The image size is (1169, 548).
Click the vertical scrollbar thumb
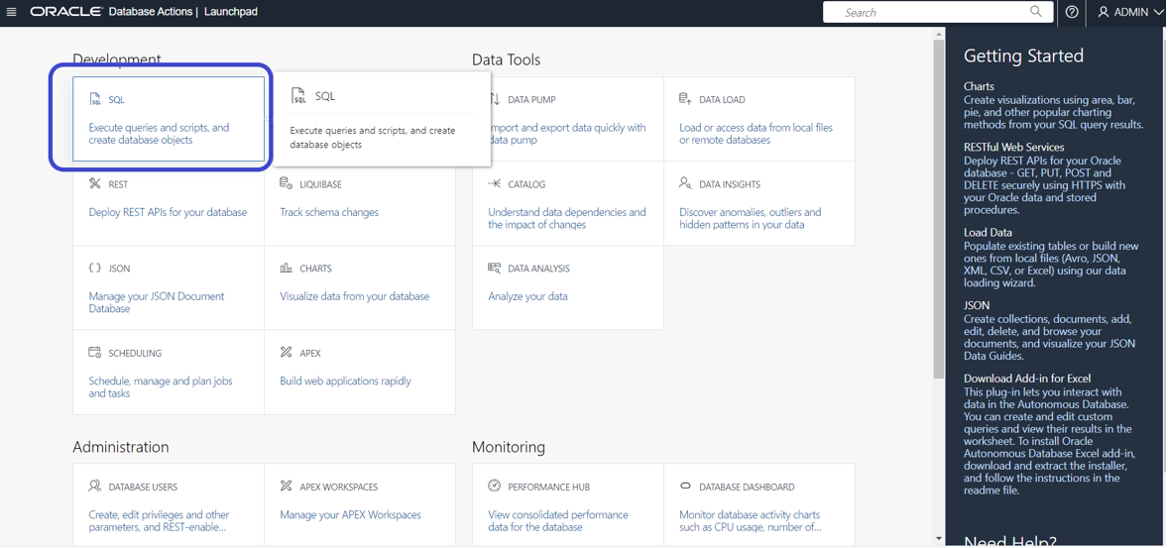pyautogui.click(x=939, y=209)
